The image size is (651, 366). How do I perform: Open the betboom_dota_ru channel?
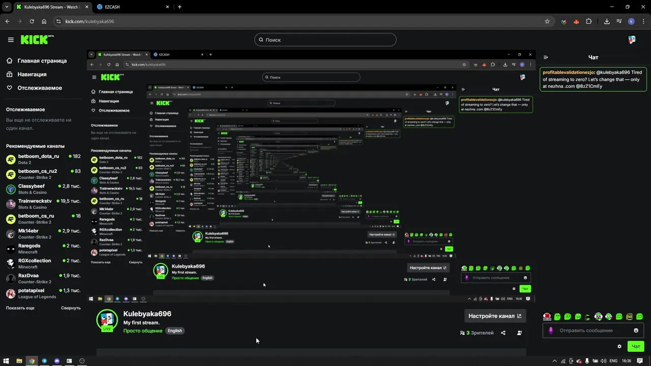tap(43, 159)
